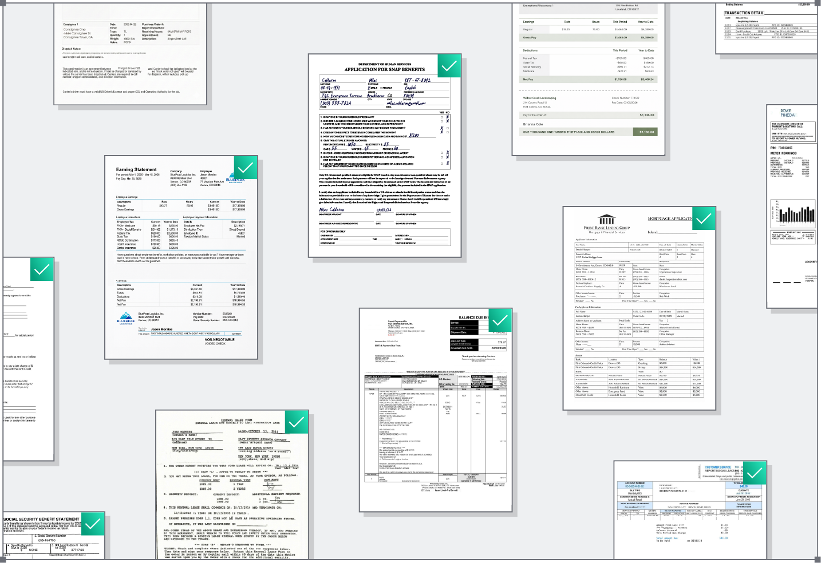Click the BluePeak Logistics logo at bottom of Earning Statement

point(126,318)
